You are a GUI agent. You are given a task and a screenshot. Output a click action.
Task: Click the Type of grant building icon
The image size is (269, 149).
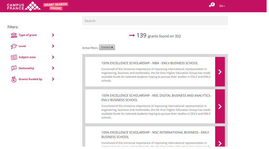[x=14, y=35]
